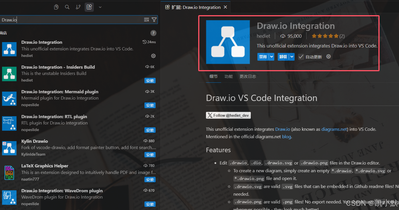The image size is (399, 210).
Task: Expand the 卸载 dropdown arrow
Action: (292, 57)
